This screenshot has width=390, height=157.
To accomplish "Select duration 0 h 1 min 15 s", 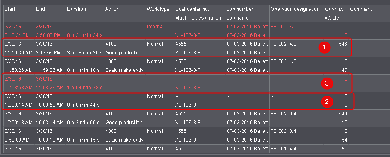I will click(x=83, y=140).
